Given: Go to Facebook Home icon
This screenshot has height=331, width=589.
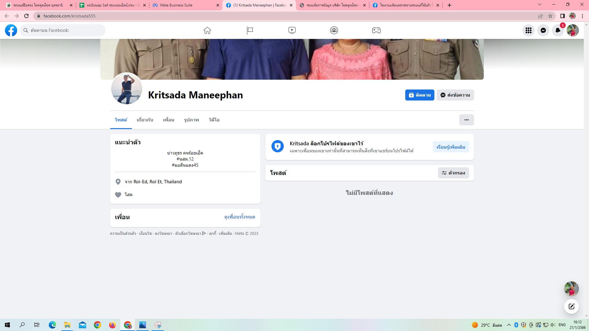Looking at the screenshot, I should 207,30.
